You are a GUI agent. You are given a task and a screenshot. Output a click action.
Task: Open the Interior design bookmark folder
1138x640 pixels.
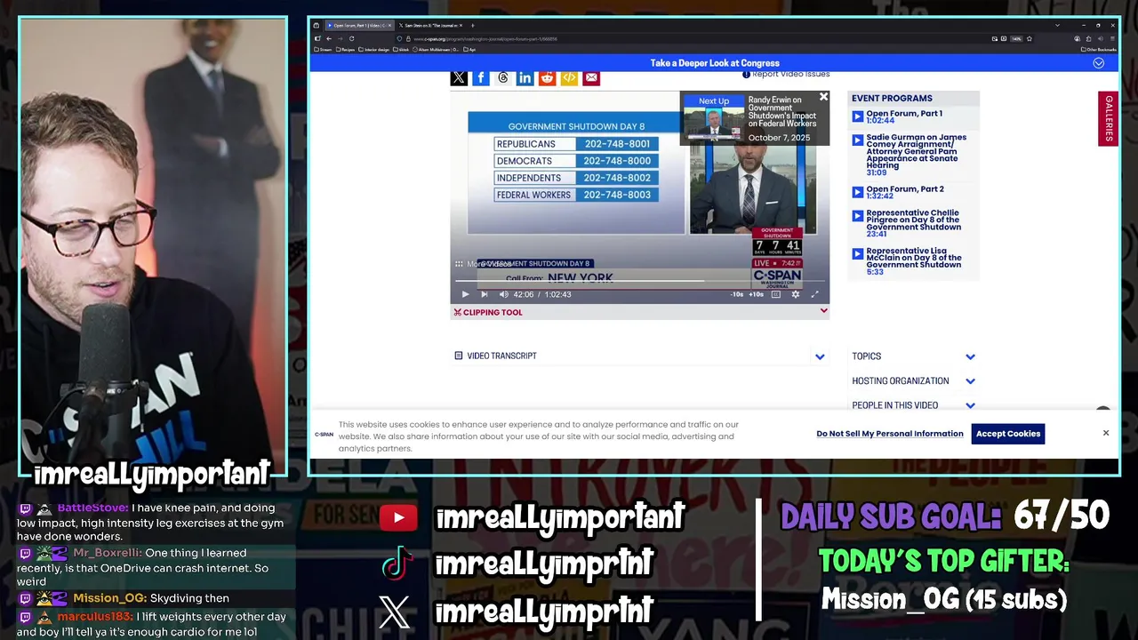coord(376,50)
